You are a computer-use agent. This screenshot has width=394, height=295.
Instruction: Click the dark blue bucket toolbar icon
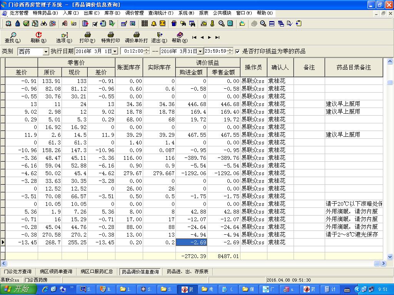coord(174,23)
